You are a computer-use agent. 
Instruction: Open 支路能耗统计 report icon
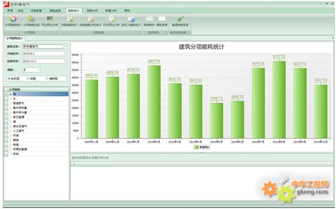69,19
